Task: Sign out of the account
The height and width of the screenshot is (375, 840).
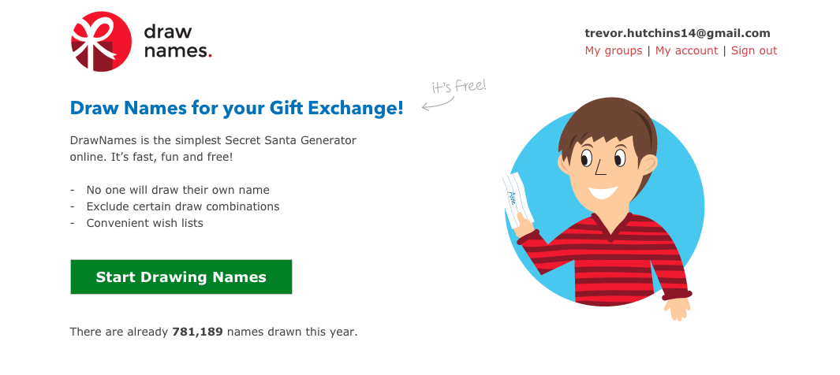Action: (754, 50)
